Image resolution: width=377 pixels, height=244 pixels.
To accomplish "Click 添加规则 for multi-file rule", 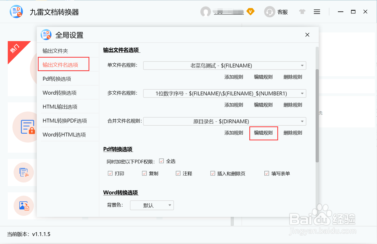I will point(234,105).
